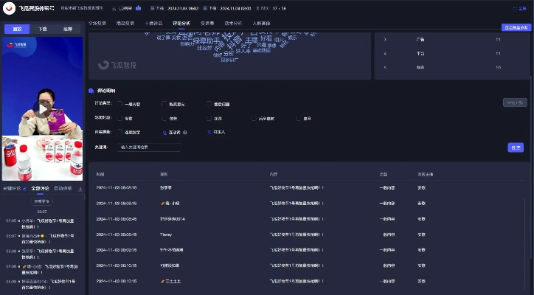Click download icon in left comments panel
Screen dimensions: 534x295
(x=80, y=189)
